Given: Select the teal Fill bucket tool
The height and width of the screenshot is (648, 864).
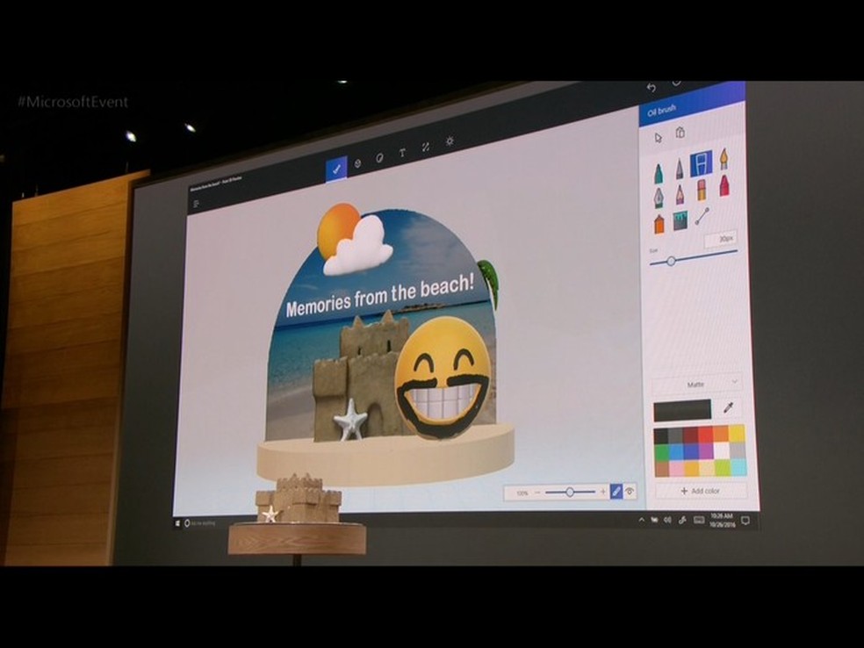Looking at the screenshot, I should pyautogui.click(x=680, y=220).
